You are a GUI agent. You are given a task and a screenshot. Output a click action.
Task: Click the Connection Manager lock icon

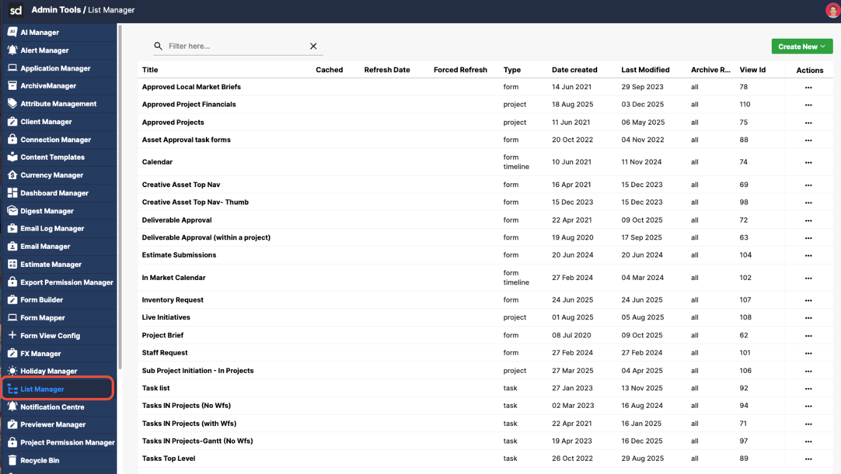pos(12,139)
